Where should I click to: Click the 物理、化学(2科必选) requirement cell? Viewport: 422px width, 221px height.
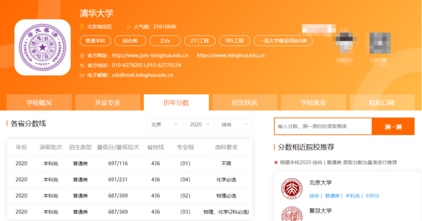(x=226, y=212)
